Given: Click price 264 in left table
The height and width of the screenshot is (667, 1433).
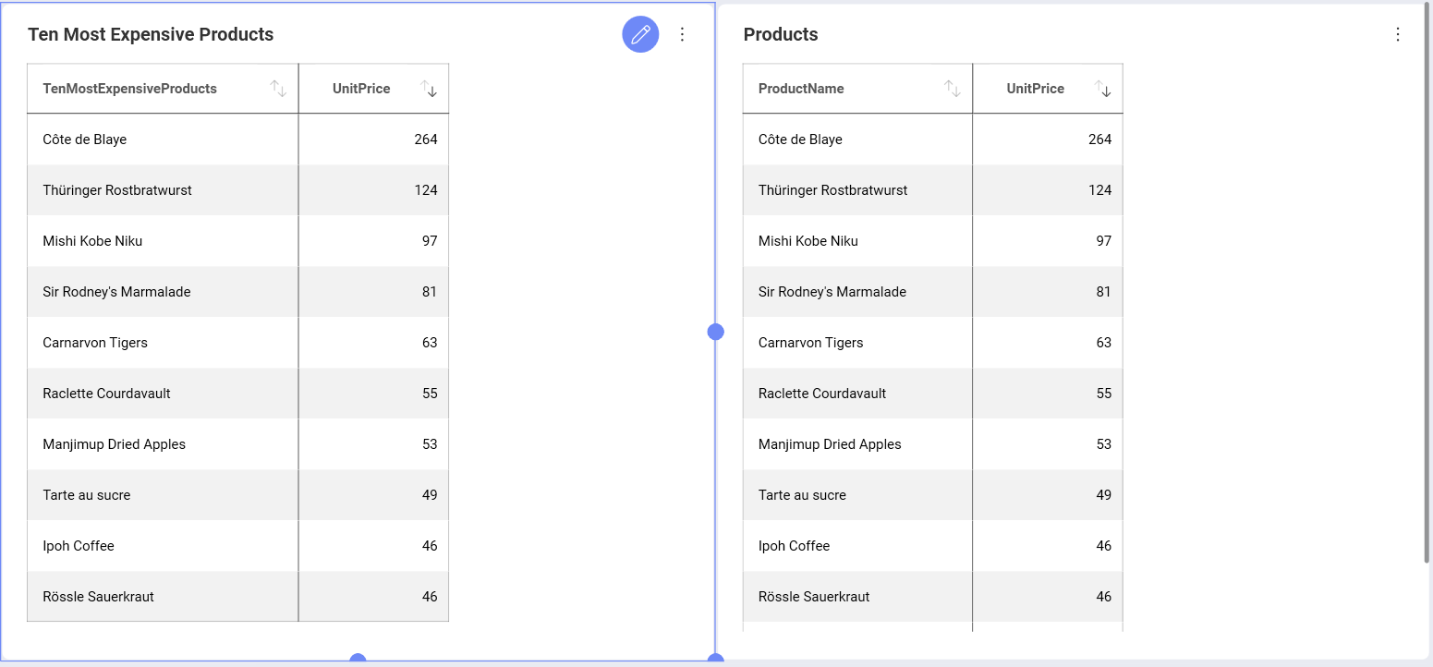Looking at the screenshot, I should [426, 139].
